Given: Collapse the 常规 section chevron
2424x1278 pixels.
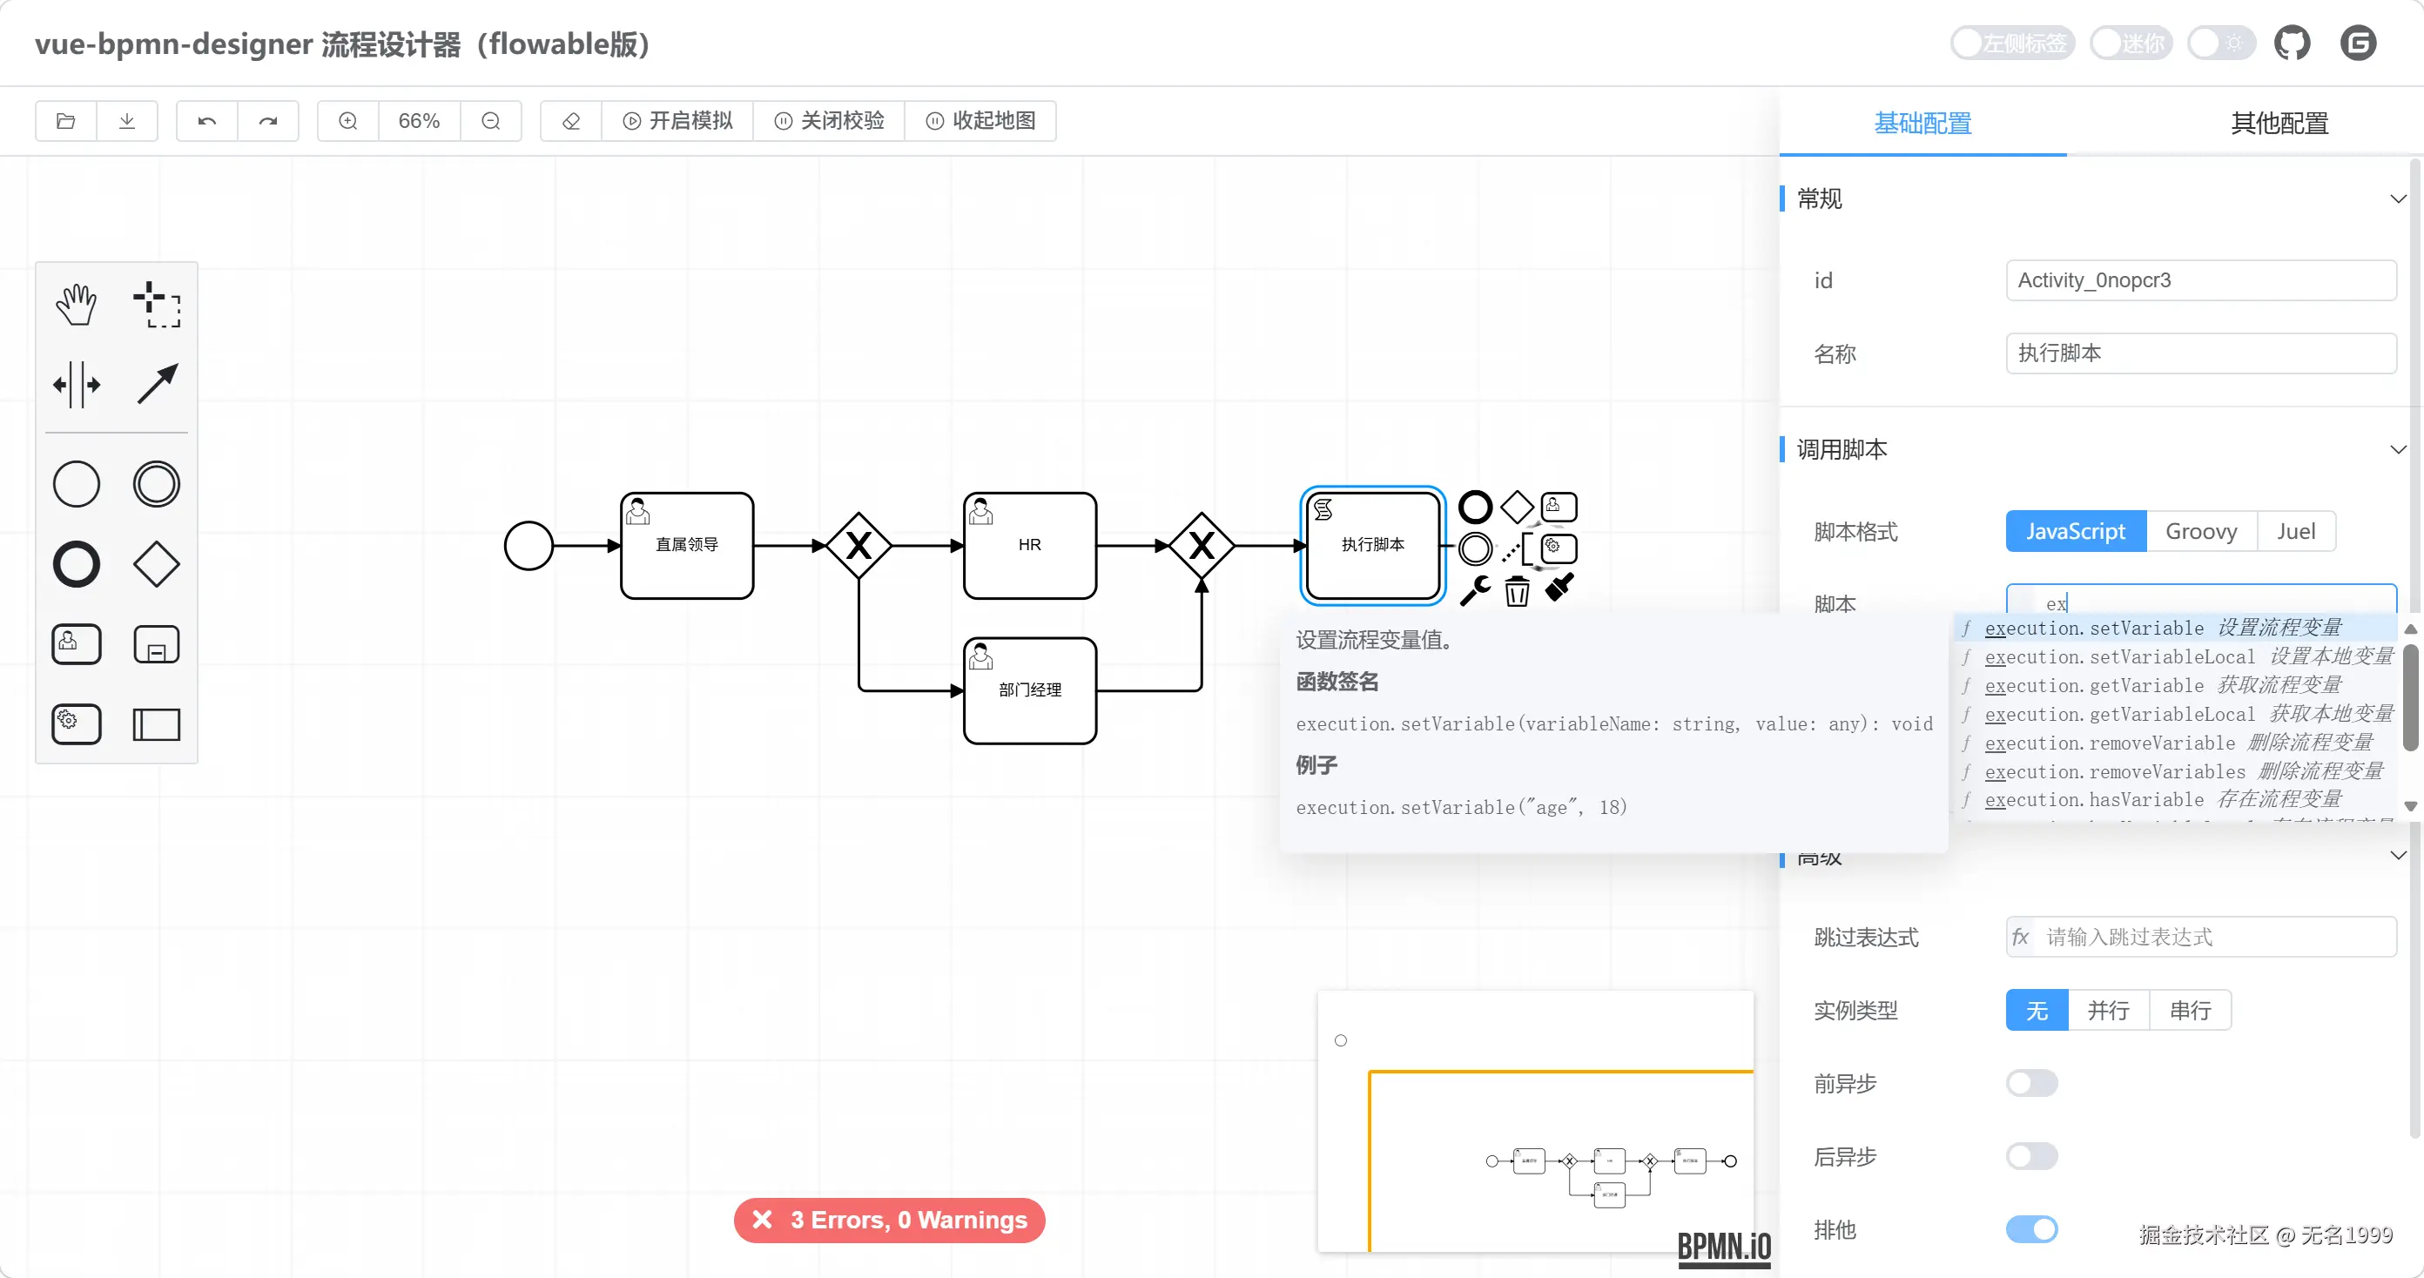Looking at the screenshot, I should pos(2398,198).
